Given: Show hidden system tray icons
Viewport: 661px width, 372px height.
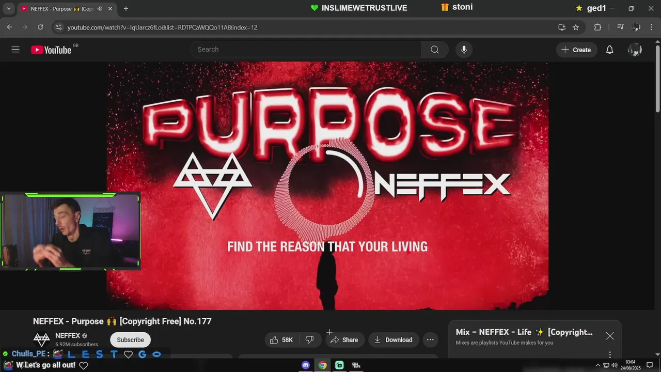Looking at the screenshot, I should click(x=598, y=365).
